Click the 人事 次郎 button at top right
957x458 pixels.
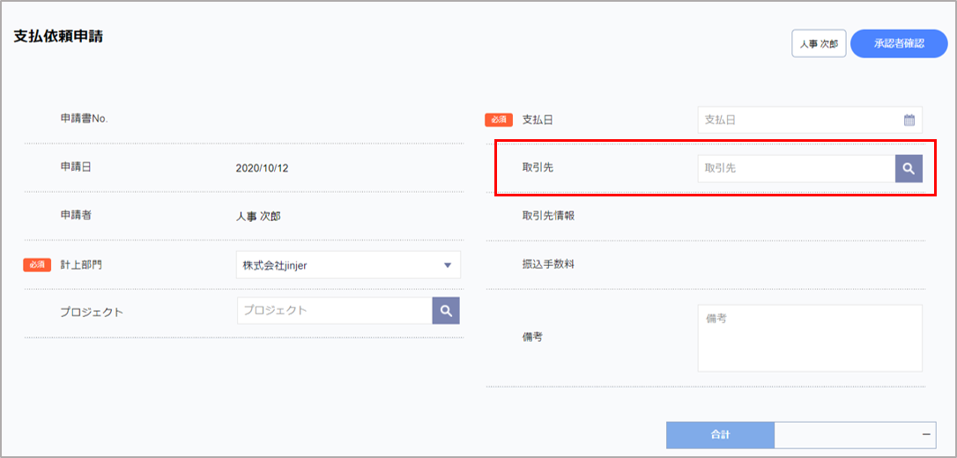click(819, 43)
